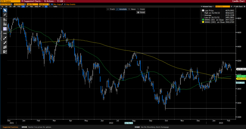
Task: Select the channel drawing tool
Action: point(5,47)
